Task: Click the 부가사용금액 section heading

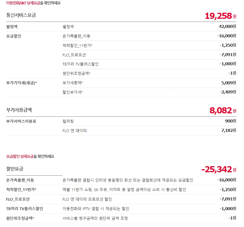Action: click(19, 110)
